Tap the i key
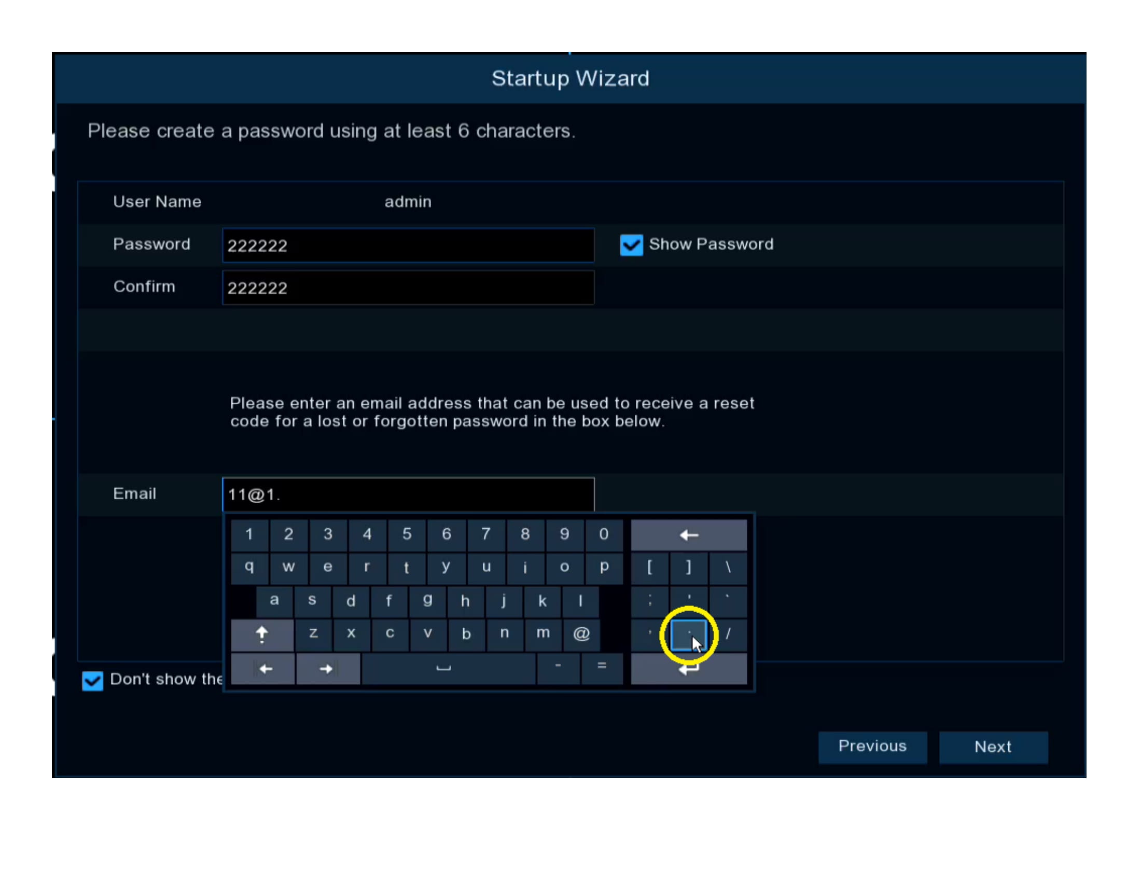 tap(525, 568)
